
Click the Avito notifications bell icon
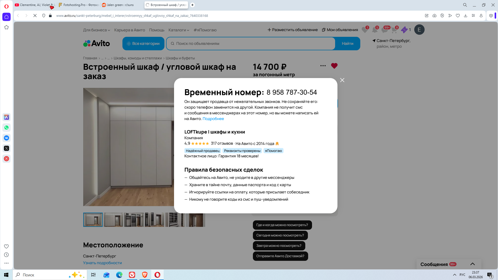(x=375, y=30)
